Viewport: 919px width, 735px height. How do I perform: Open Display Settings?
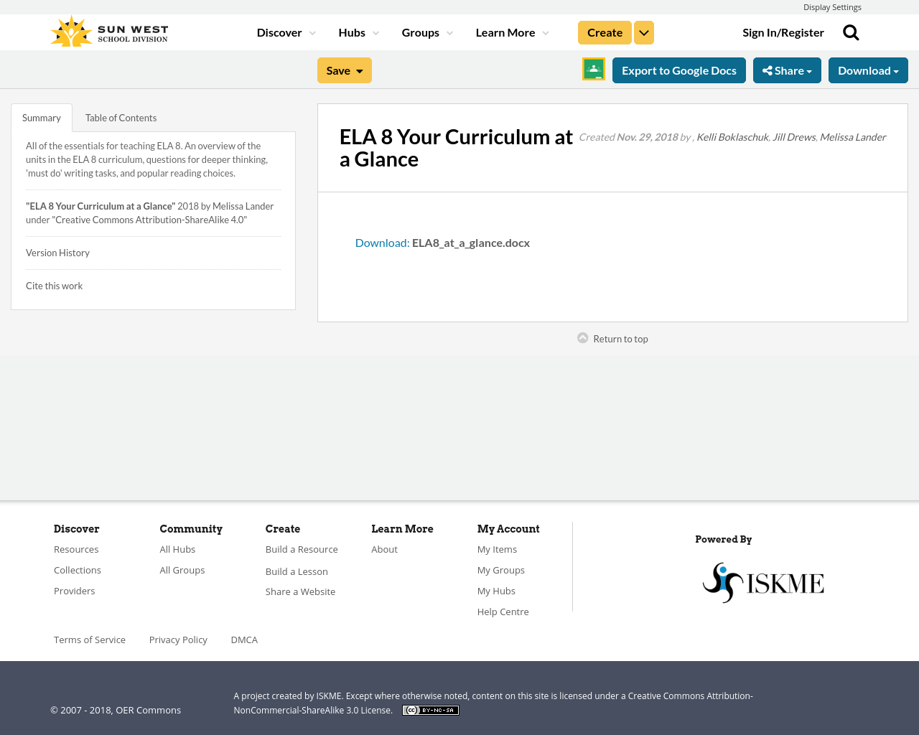click(832, 6)
